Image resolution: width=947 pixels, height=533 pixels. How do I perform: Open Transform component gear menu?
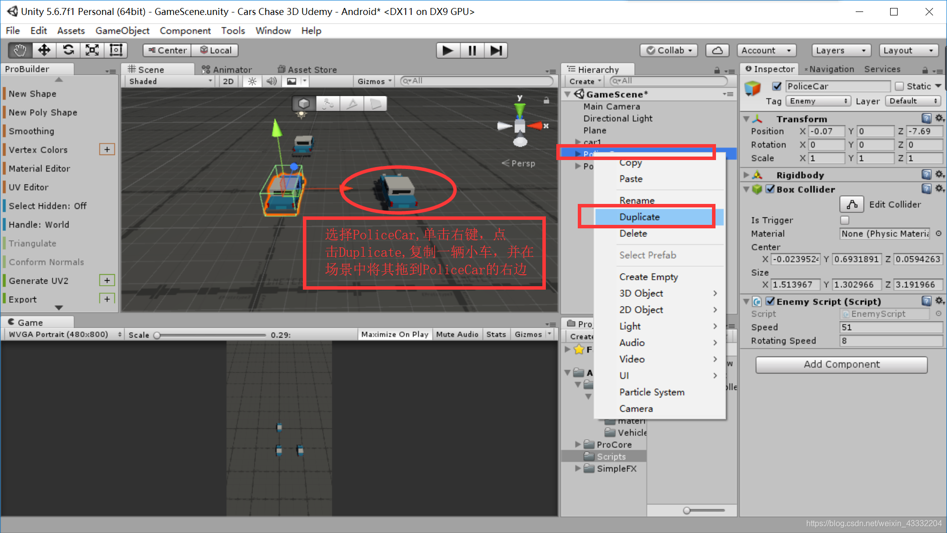tap(940, 118)
